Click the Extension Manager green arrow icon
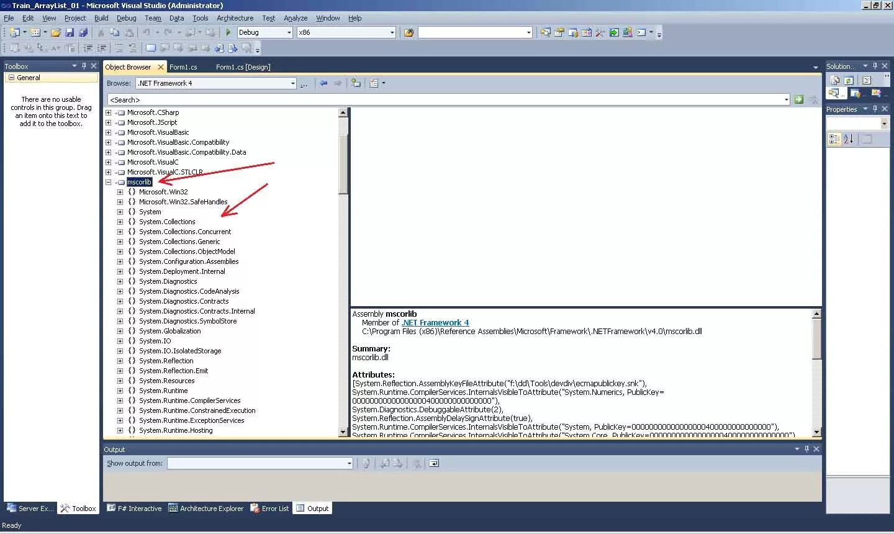 coord(614,32)
